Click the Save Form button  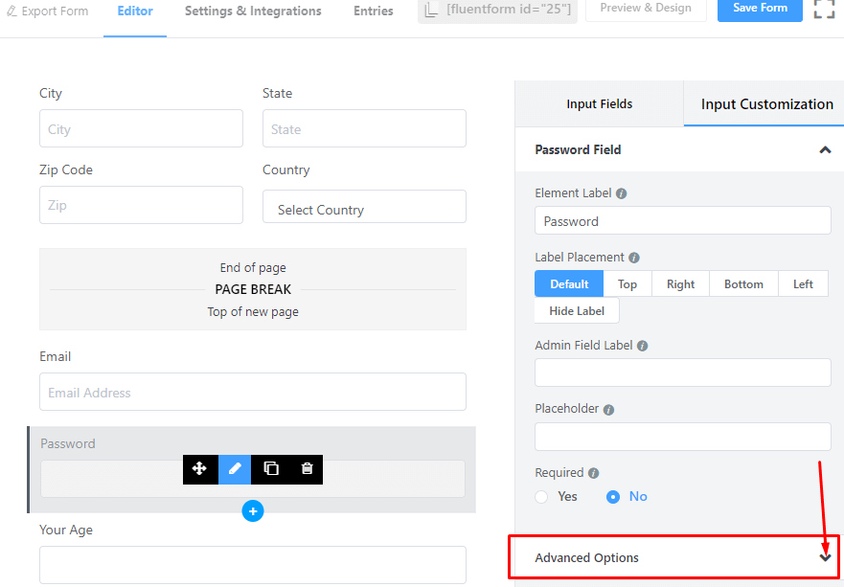(760, 9)
